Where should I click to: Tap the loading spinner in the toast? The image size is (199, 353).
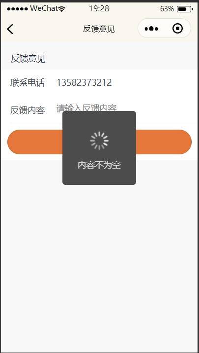(99, 141)
